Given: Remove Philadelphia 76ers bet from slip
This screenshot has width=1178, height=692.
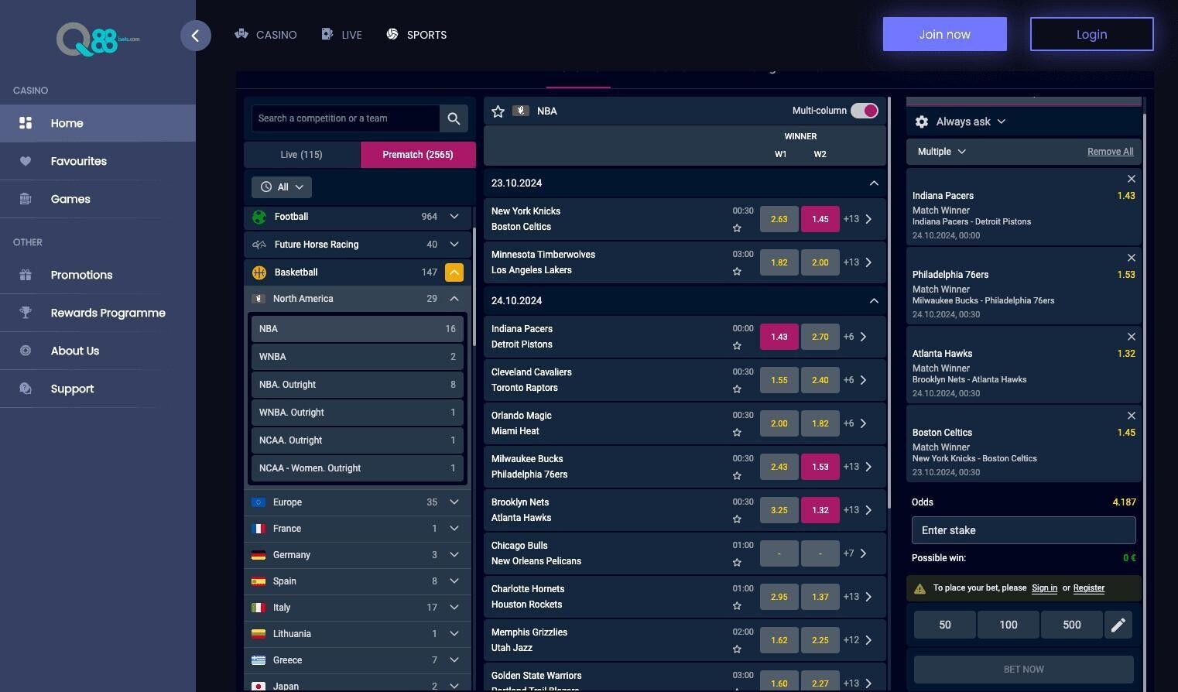Looking at the screenshot, I should [1132, 258].
